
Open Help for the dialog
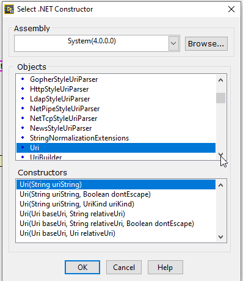165,268
